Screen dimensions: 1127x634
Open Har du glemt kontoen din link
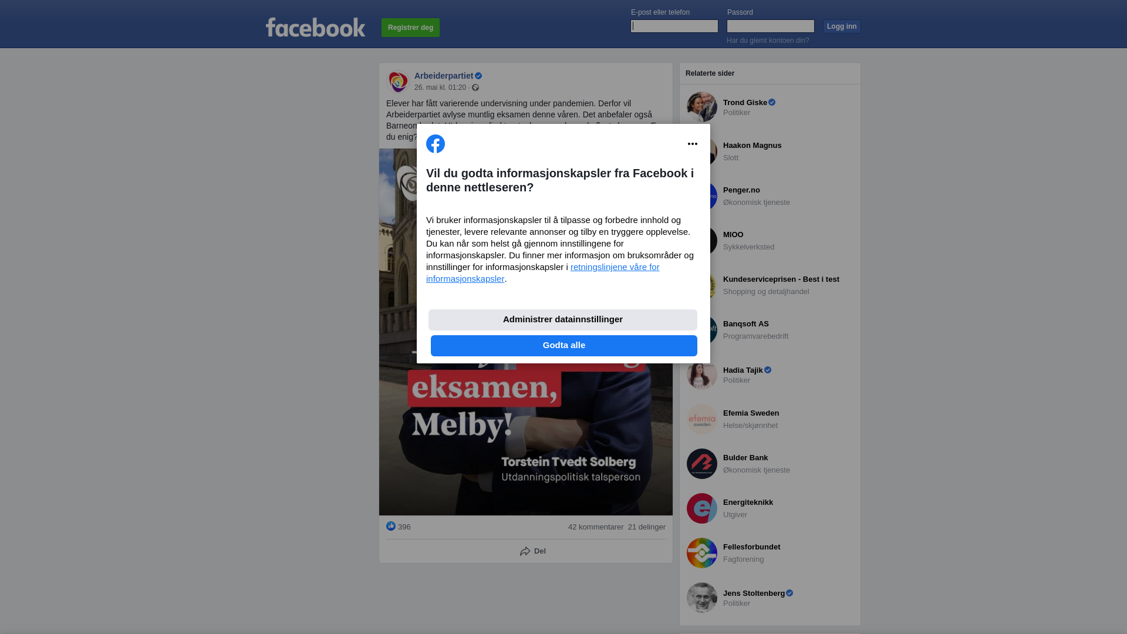768,41
